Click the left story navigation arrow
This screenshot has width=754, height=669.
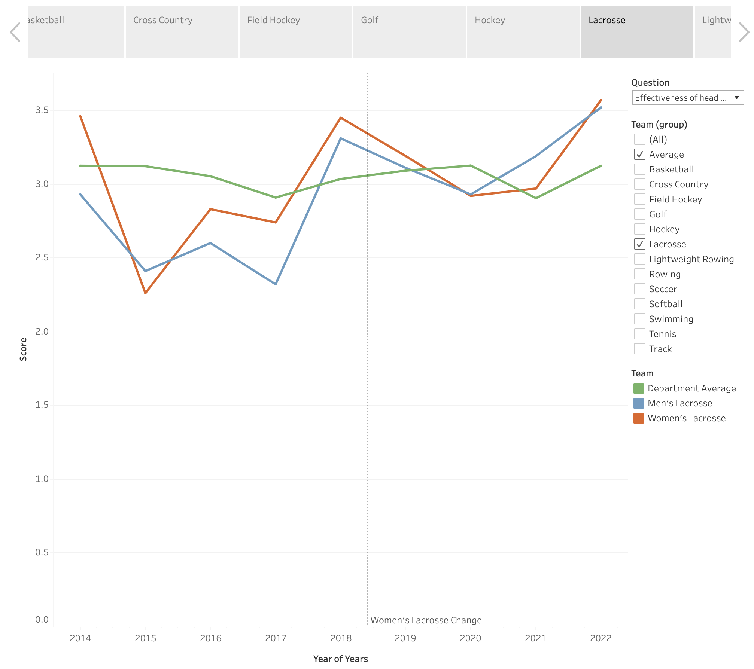[x=15, y=32]
